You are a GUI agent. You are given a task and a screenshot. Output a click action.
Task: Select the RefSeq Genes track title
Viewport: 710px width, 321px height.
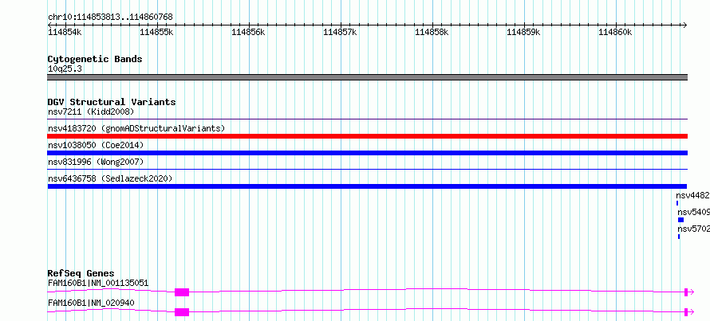[81, 273]
